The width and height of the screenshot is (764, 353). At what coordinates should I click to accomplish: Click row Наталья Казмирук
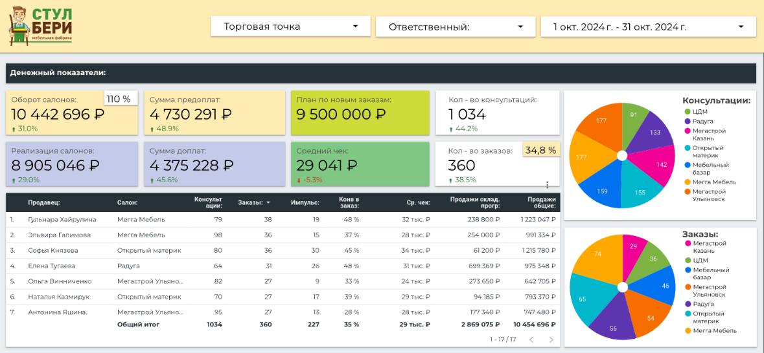[283, 297]
